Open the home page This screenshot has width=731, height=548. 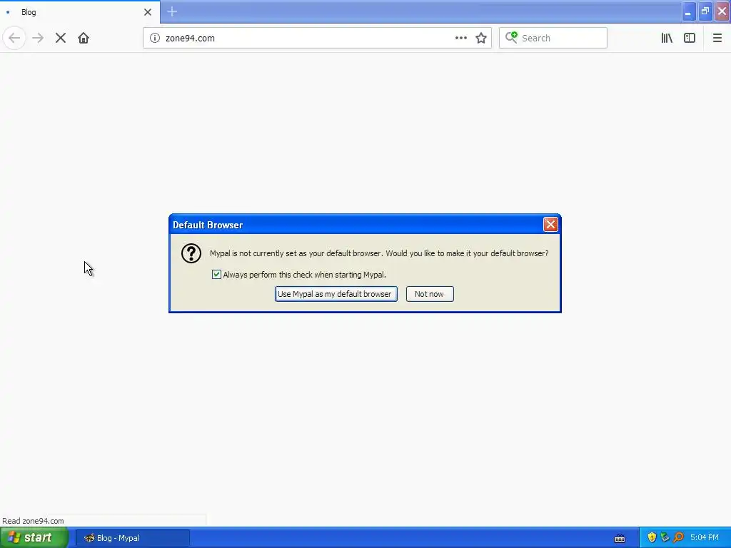84,38
